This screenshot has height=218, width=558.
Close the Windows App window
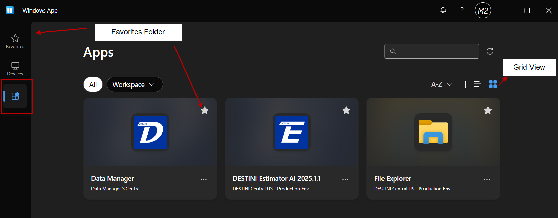549,10
